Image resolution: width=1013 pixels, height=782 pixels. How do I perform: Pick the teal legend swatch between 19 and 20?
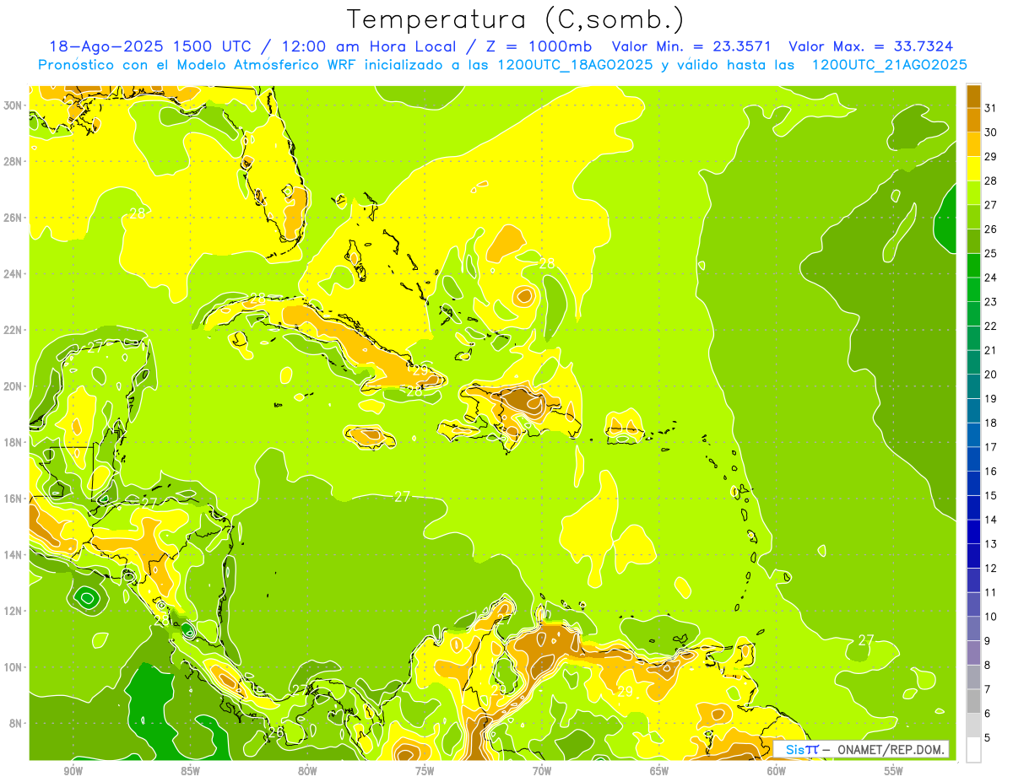973,386
